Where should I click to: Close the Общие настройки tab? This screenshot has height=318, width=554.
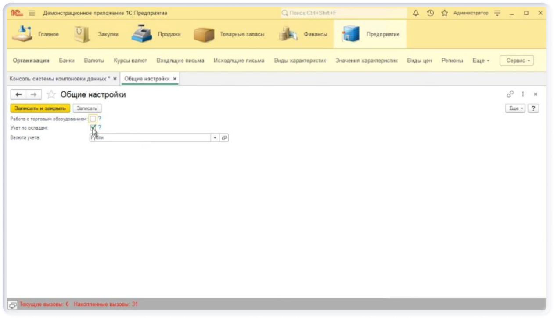tap(175, 79)
